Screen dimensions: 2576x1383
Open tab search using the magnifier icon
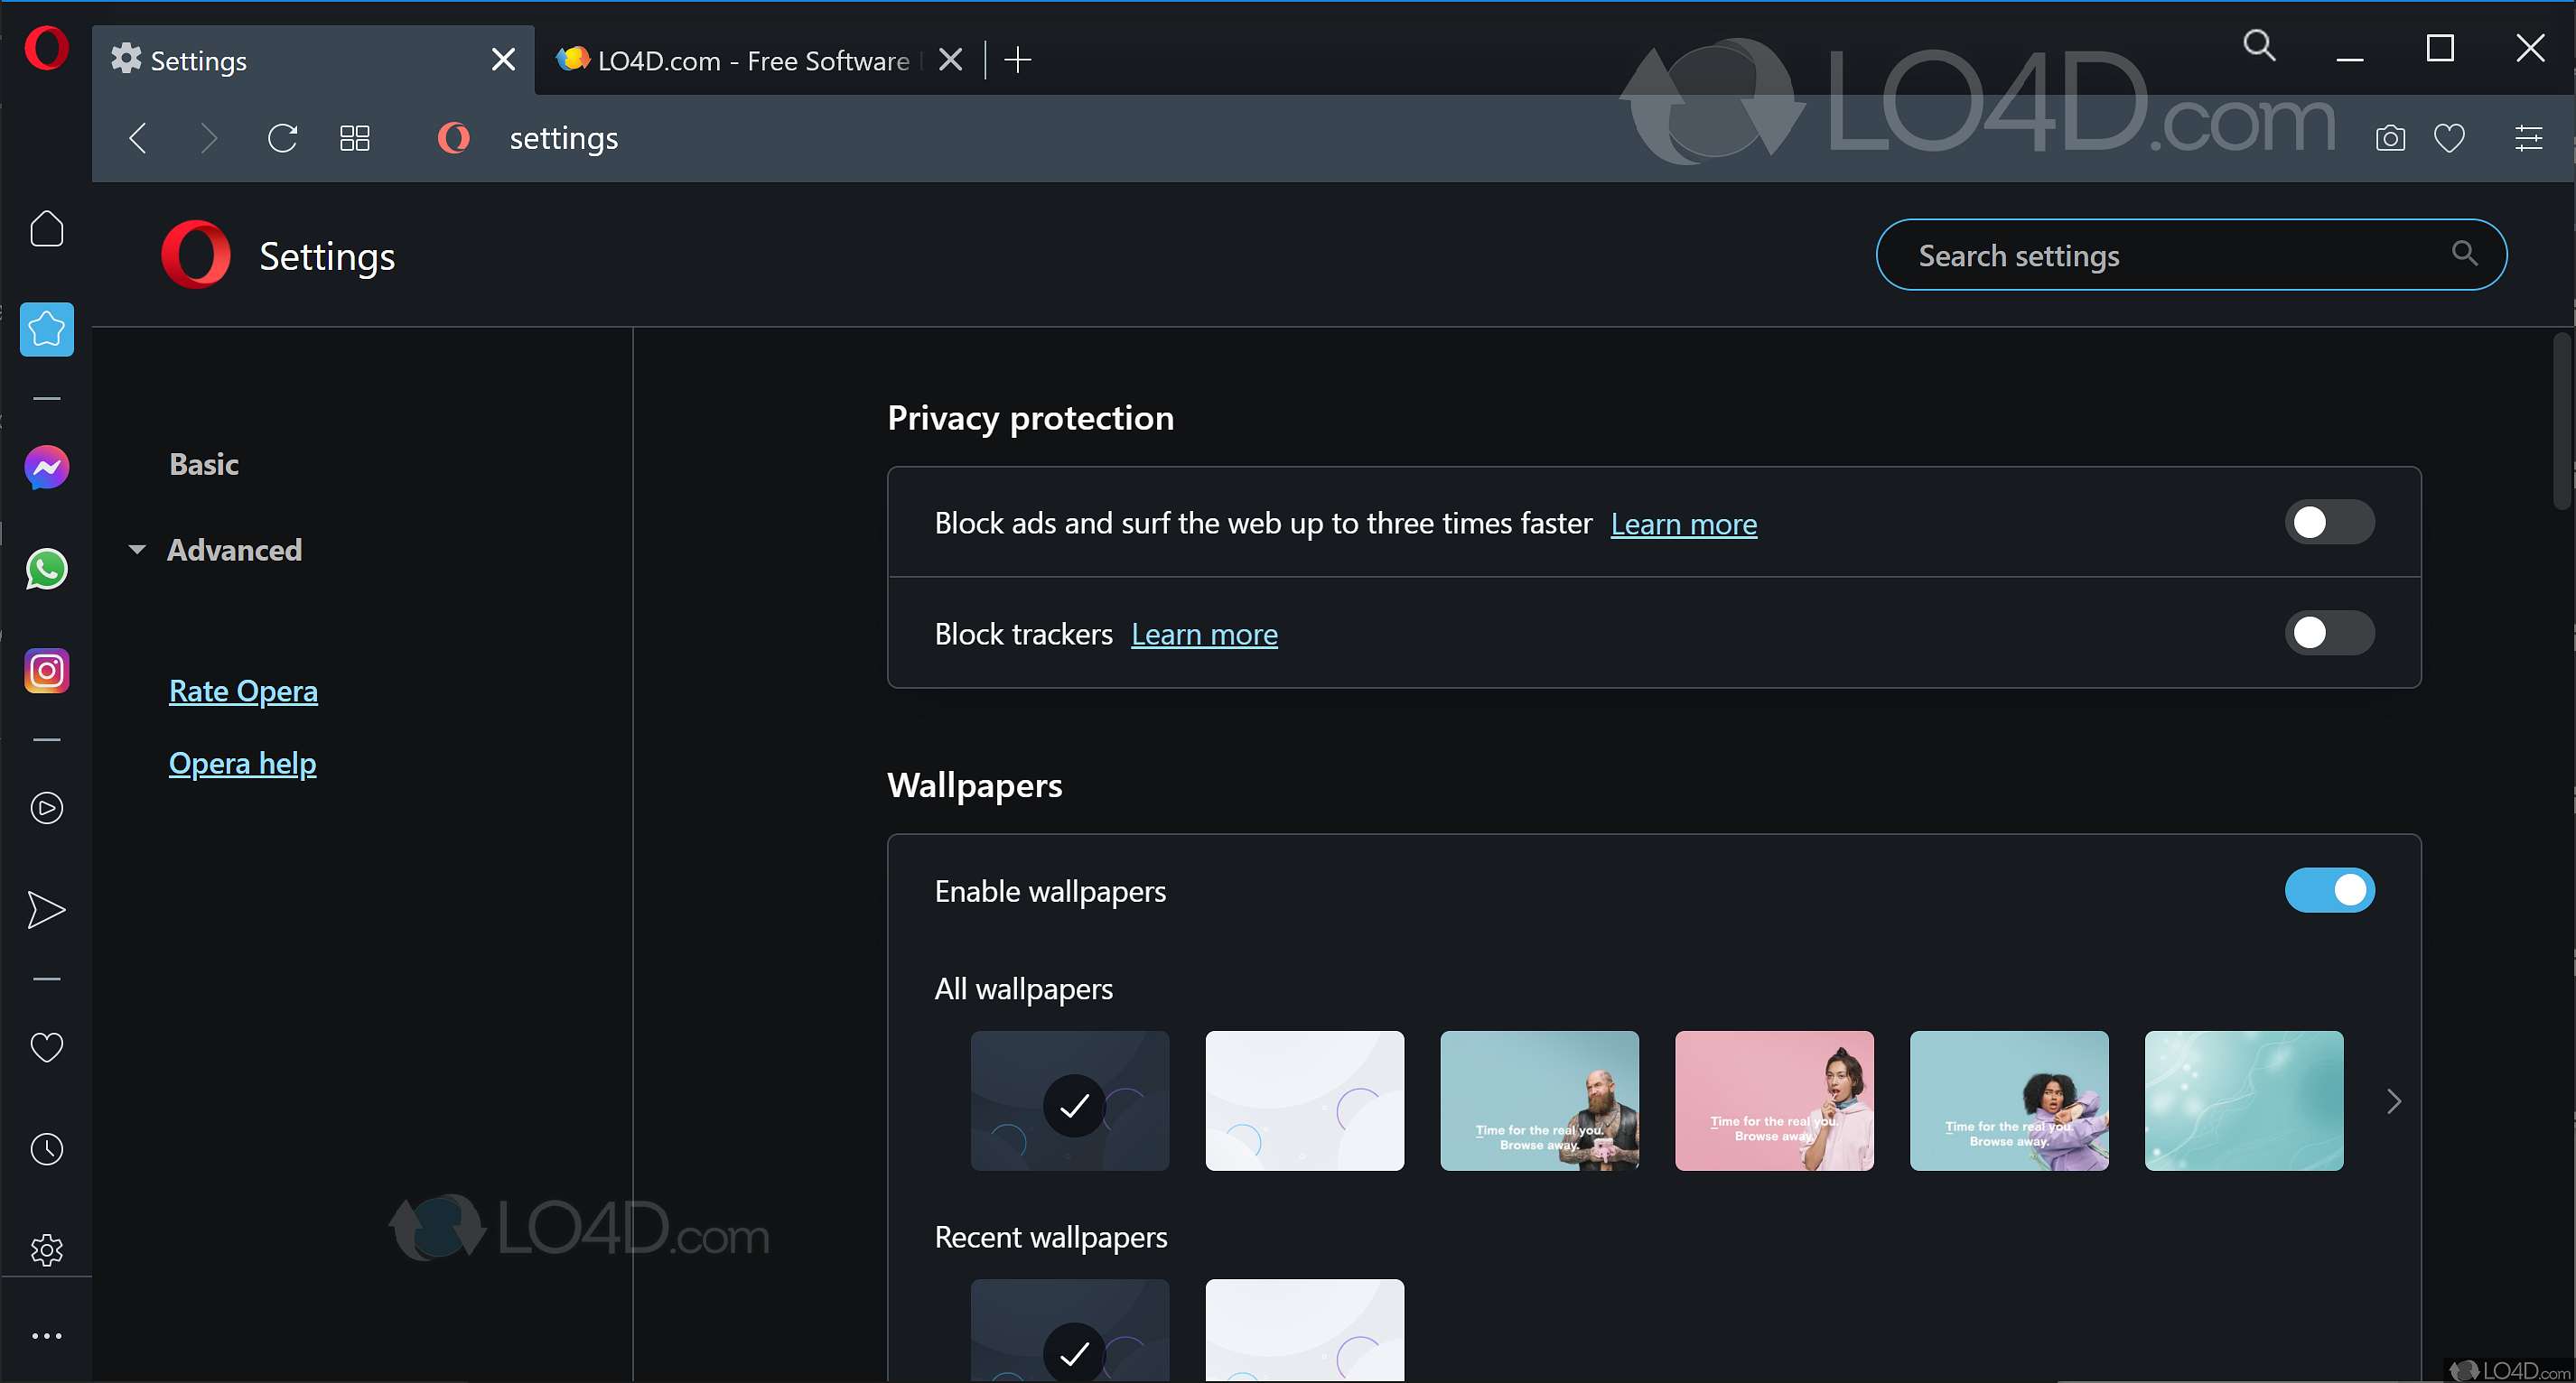point(2259,45)
